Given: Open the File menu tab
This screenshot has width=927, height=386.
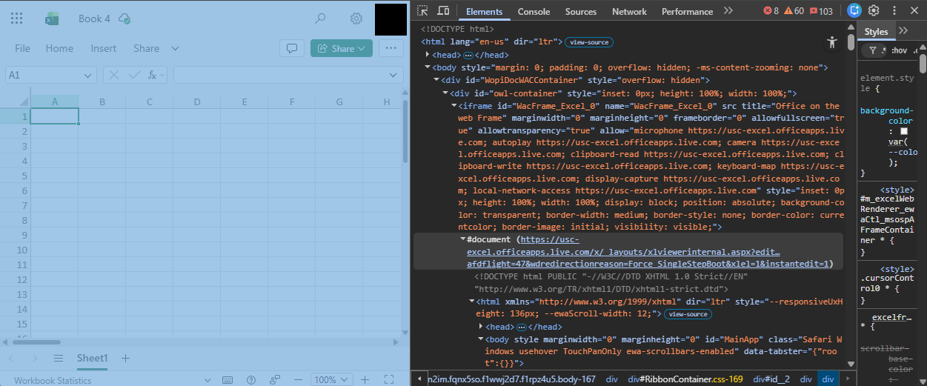Looking at the screenshot, I should [22, 48].
